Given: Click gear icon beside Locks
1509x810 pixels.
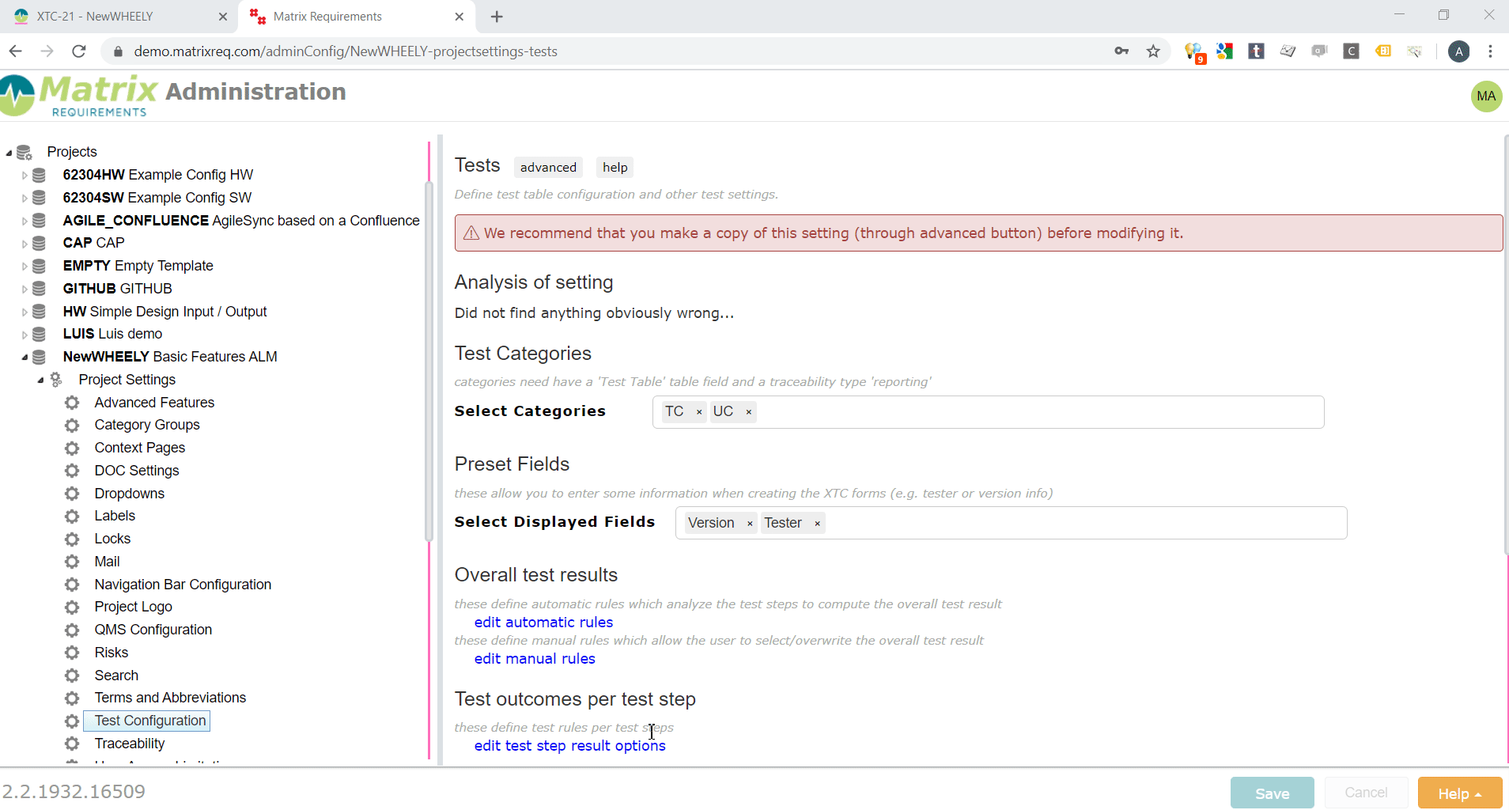Looking at the screenshot, I should (72, 539).
